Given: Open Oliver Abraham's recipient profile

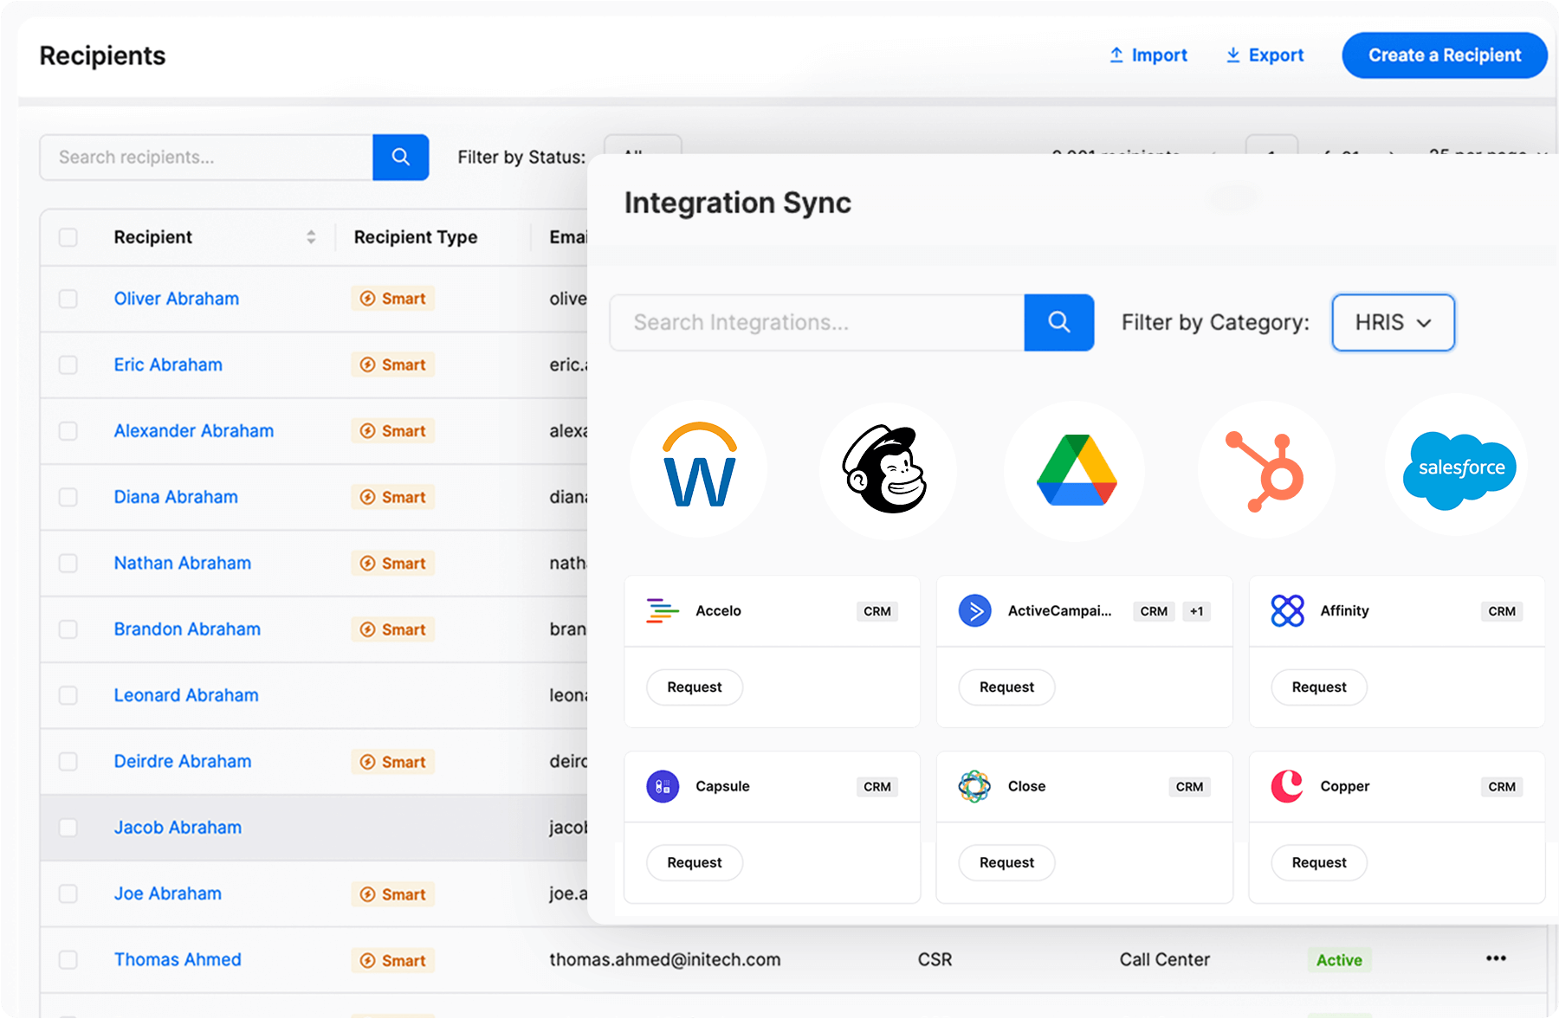Looking at the screenshot, I should pyautogui.click(x=177, y=299).
